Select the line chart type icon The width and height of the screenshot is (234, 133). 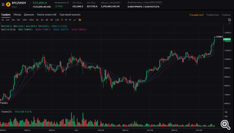point(75,20)
